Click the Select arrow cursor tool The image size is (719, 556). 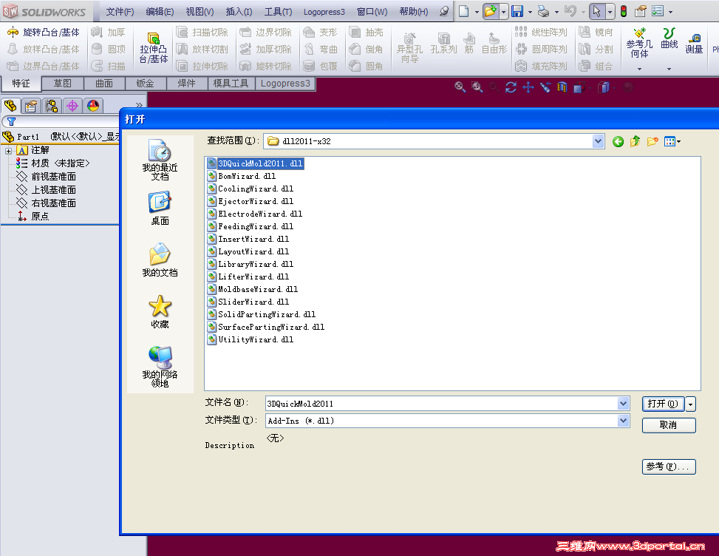tap(596, 11)
